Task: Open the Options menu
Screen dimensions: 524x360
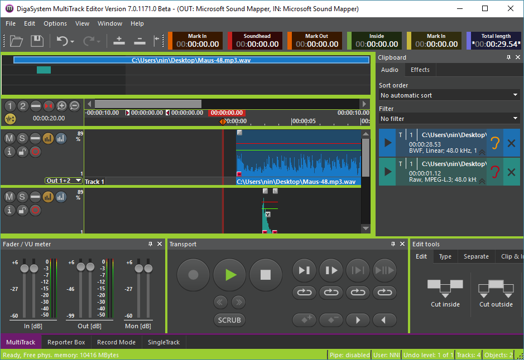Action: [x=55, y=23]
